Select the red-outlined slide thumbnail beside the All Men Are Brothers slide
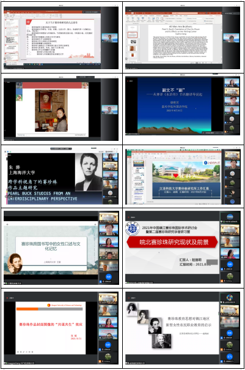Screen dimensions: 245x370 point(132,35)
